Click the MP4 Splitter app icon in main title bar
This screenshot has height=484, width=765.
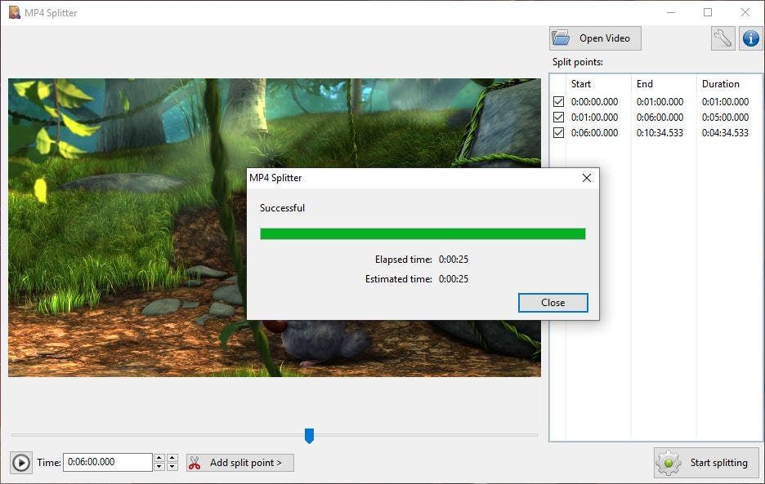pyautogui.click(x=15, y=13)
